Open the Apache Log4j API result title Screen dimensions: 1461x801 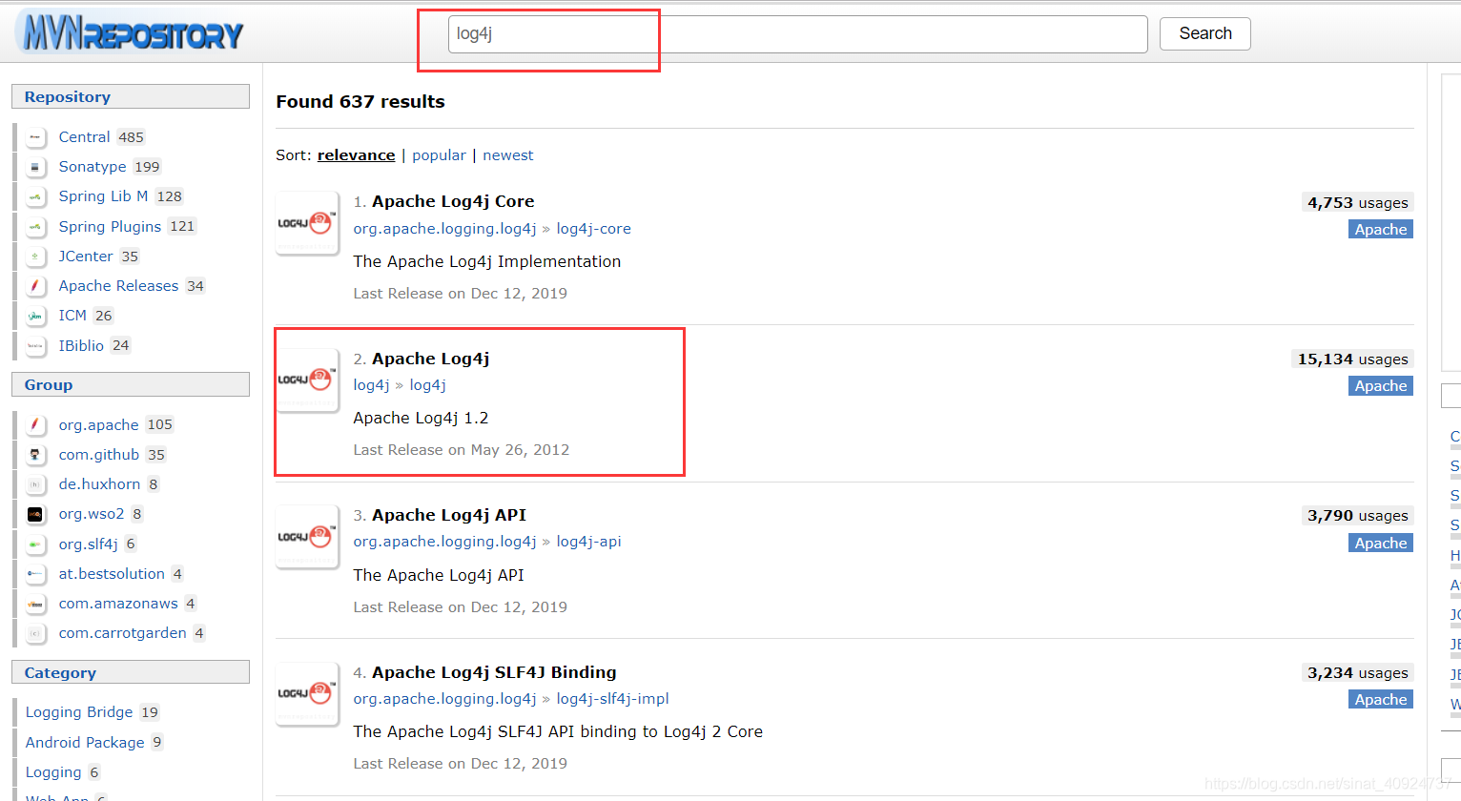(x=449, y=515)
